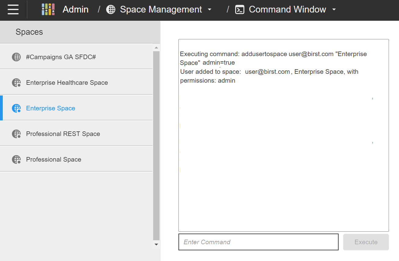This screenshot has width=399, height=261.
Task: Select the Enterprise Healthcare Space entry
Action: [x=67, y=83]
